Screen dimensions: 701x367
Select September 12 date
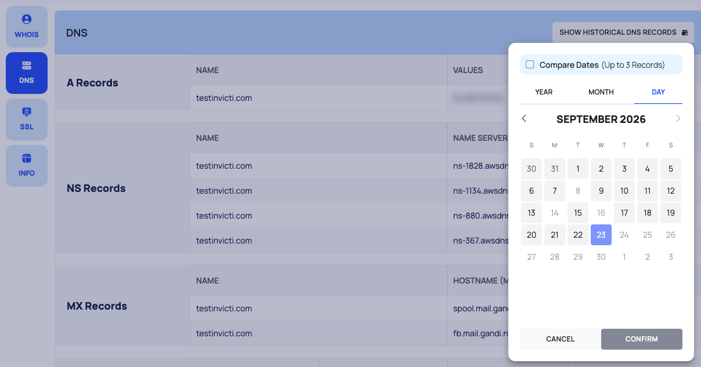pyautogui.click(x=671, y=191)
